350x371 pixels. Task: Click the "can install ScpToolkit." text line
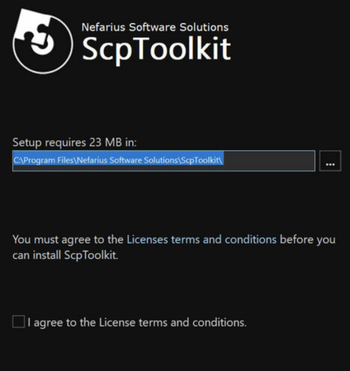(x=65, y=255)
